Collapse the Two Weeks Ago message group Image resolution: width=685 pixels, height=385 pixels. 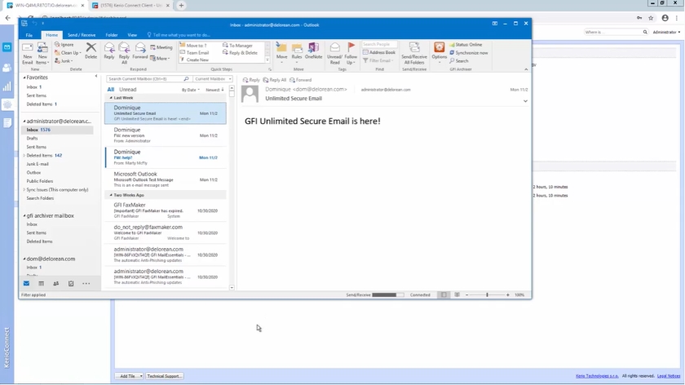pos(111,195)
